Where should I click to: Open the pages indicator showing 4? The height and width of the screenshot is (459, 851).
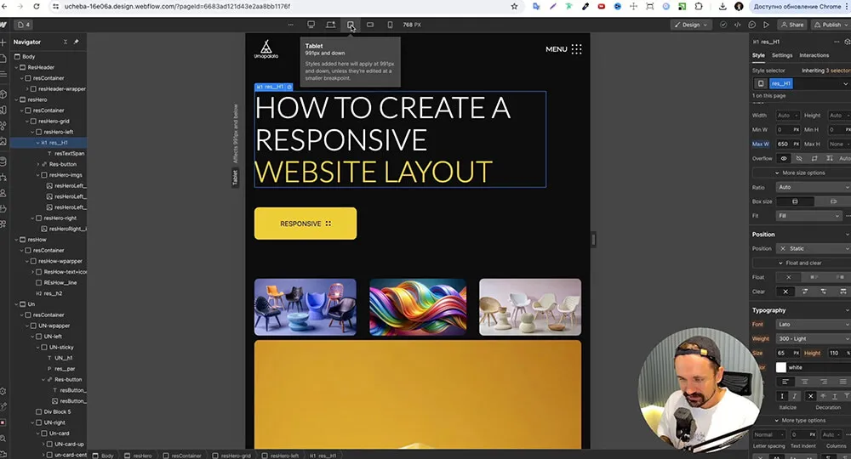click(x=24, y=25)
